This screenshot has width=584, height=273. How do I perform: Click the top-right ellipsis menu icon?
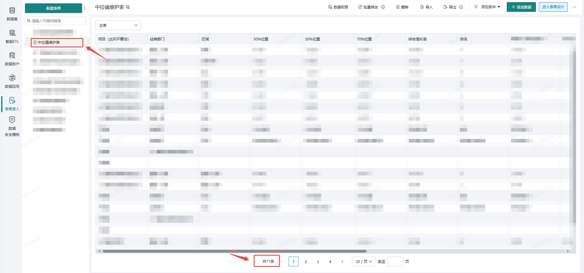pos(574,7)
